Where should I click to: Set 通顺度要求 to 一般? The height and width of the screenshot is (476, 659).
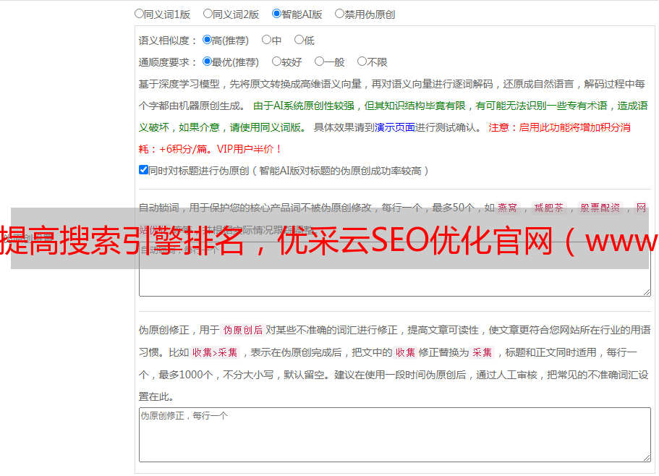click(x=320, y=61)
